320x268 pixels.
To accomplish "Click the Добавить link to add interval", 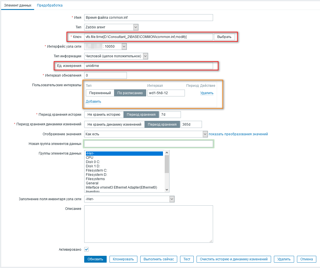I will (93, 102).
